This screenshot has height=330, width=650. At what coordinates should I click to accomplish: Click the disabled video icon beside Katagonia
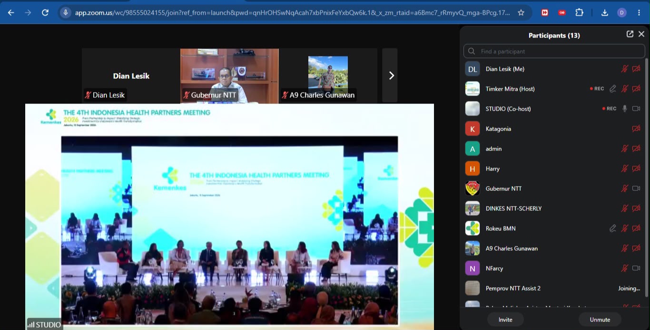pyautogui.click(x=636, y=129)
